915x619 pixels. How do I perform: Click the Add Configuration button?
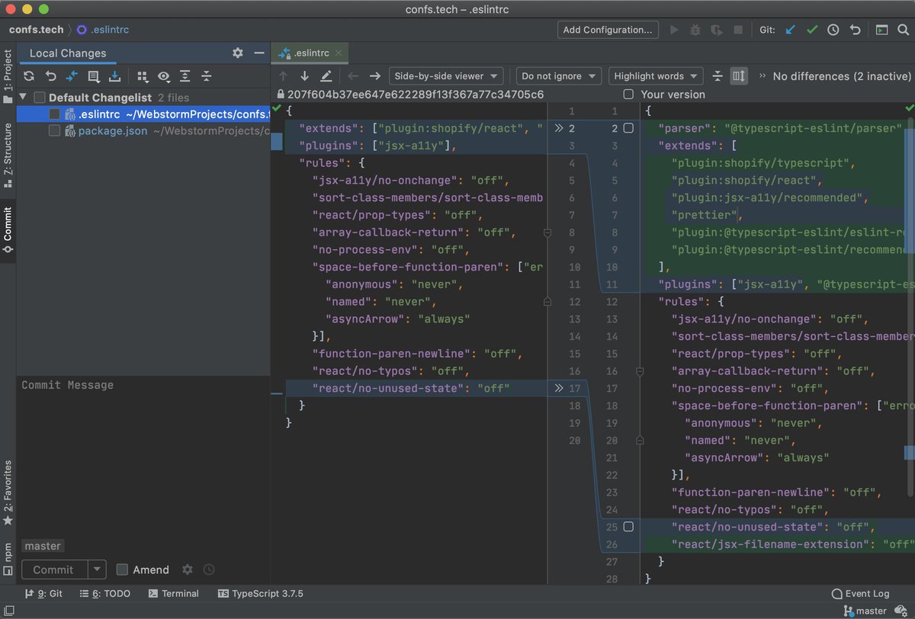pos(608,30)
